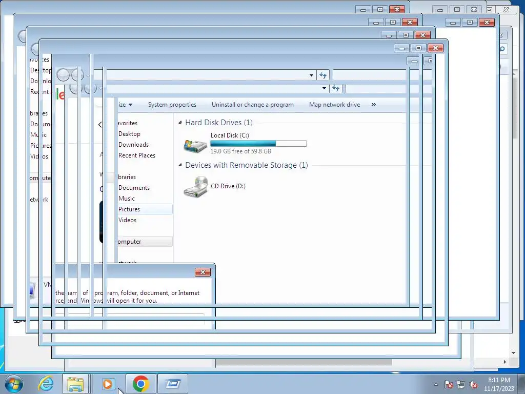Viewport: 525px width, 394px height.
Task: Show more toolbar commands chevron
Action: pos(374,105)
